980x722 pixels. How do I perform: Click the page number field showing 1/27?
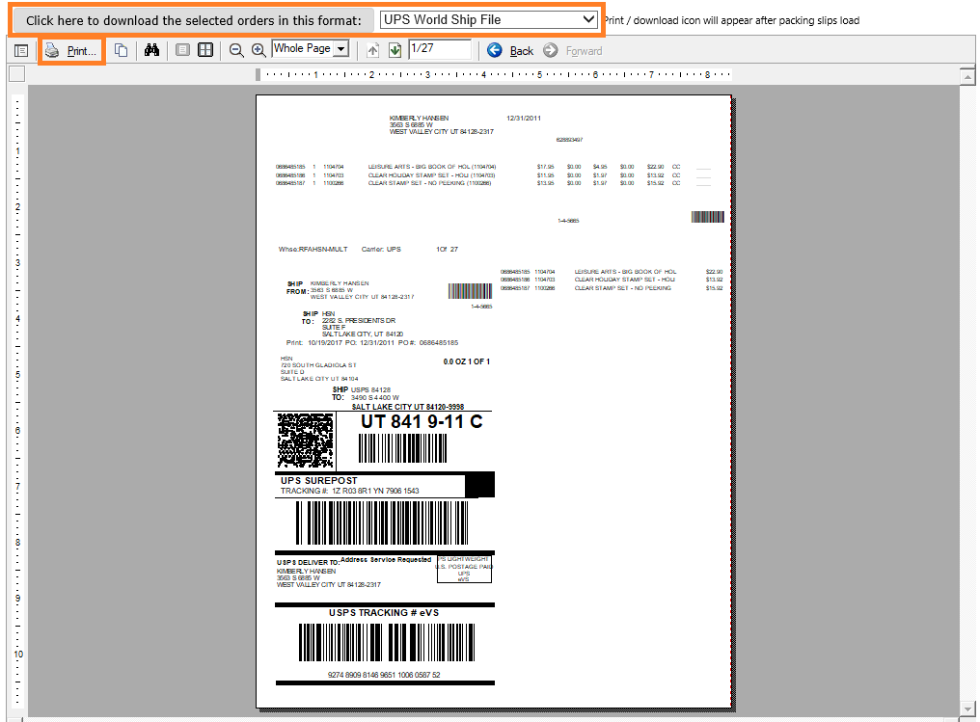[x=440, y=49]
